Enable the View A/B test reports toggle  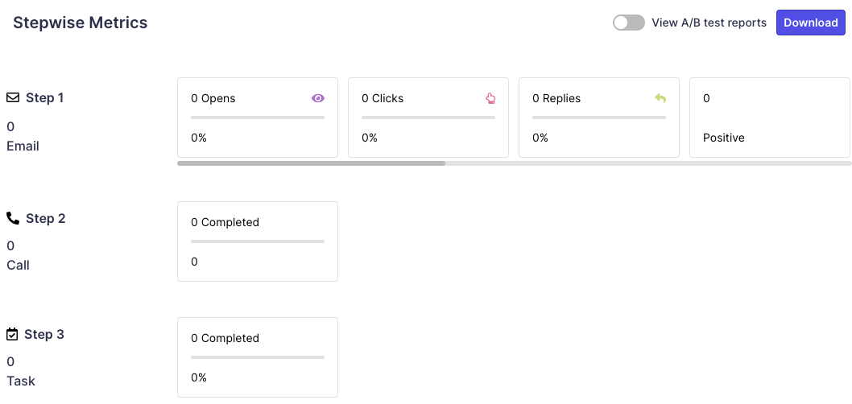(x=628, y=23)
